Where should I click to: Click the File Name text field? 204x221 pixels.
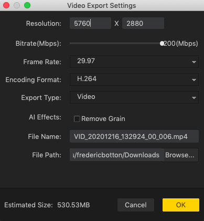134,136
